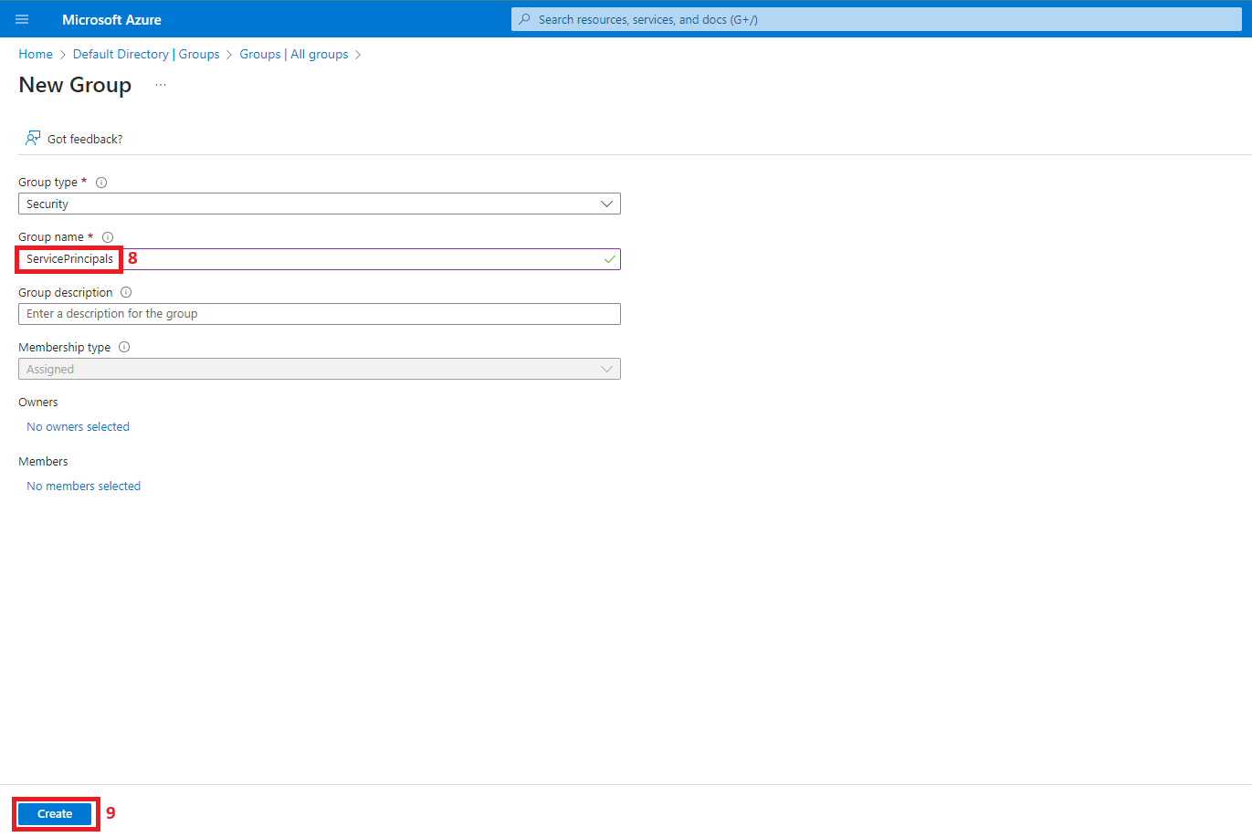Open Default Directory | Groups breadcrumb
This screenshot has height=837, width=1252.
point(146,55)
